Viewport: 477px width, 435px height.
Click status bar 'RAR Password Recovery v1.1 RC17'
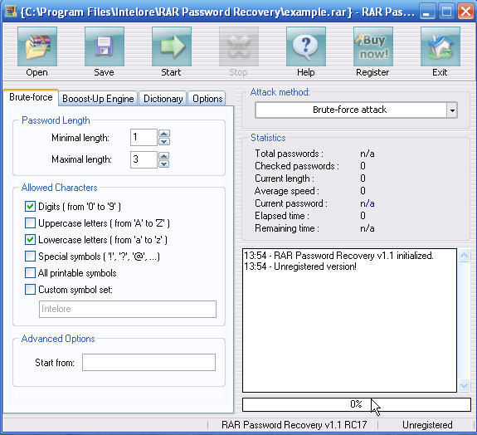click(x=294, y=425)
